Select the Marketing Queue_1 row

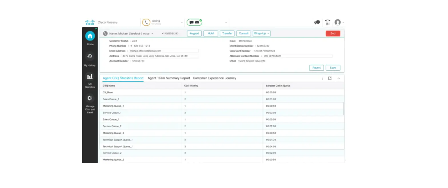pos(222,106)
